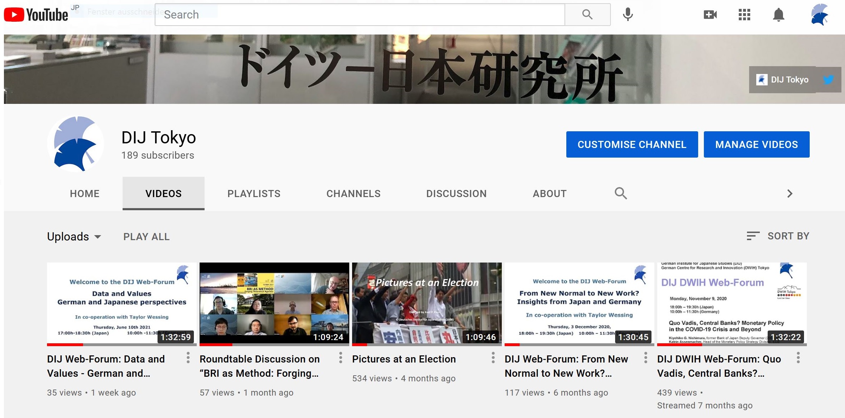The height and width of the screenshot is (418, 845).
Task: Open the SORT BY menu
Action: [778, 236]
